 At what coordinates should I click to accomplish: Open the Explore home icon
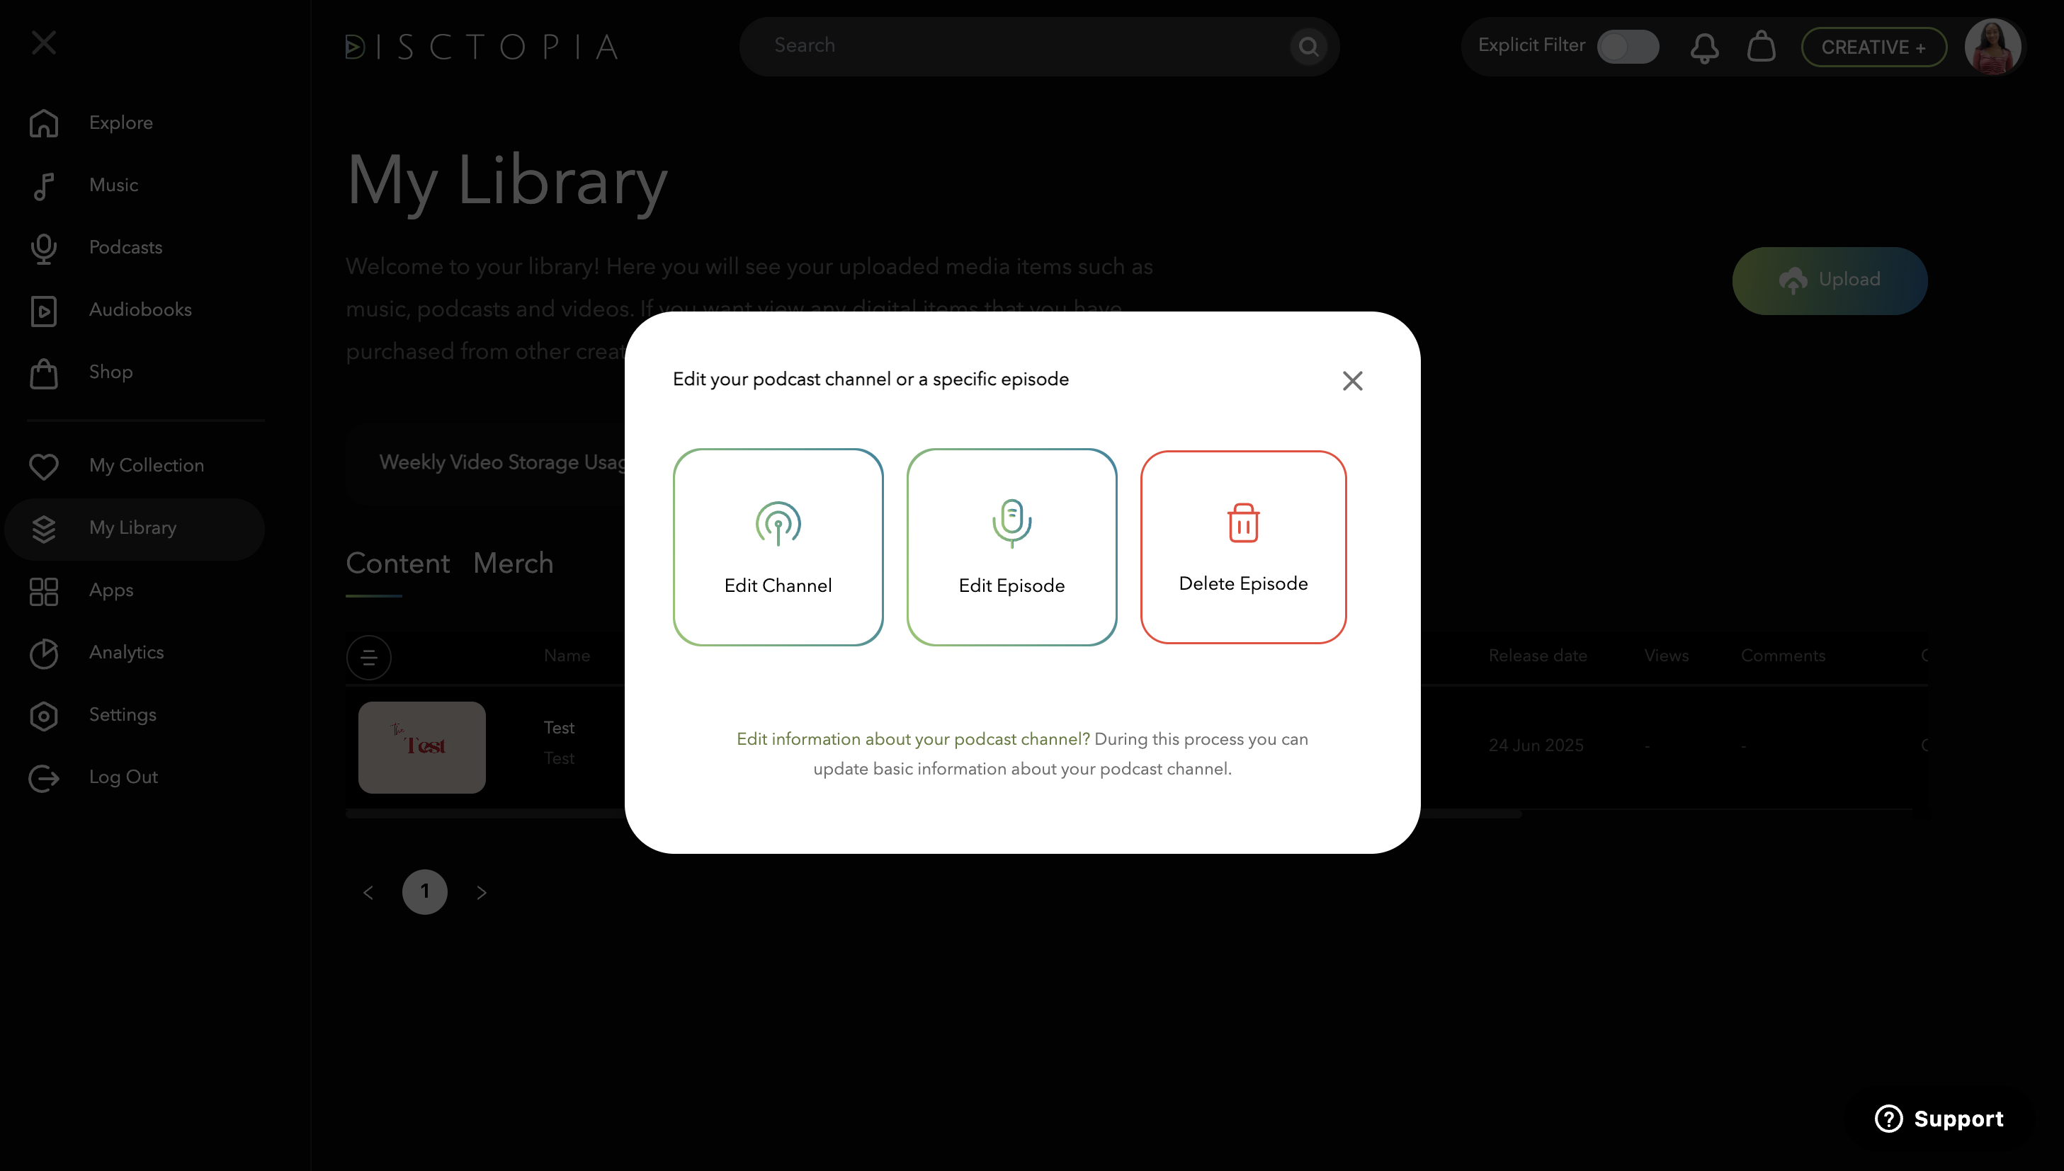(44, 123)
